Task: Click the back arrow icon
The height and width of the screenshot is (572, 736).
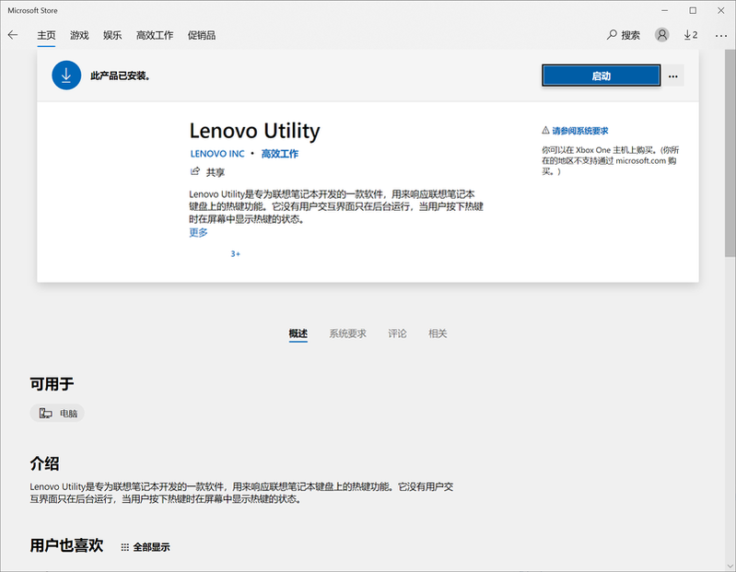Action: [13, 35]
